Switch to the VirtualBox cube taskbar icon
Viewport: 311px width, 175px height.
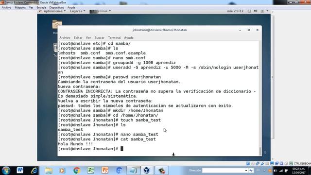point(147,171)
